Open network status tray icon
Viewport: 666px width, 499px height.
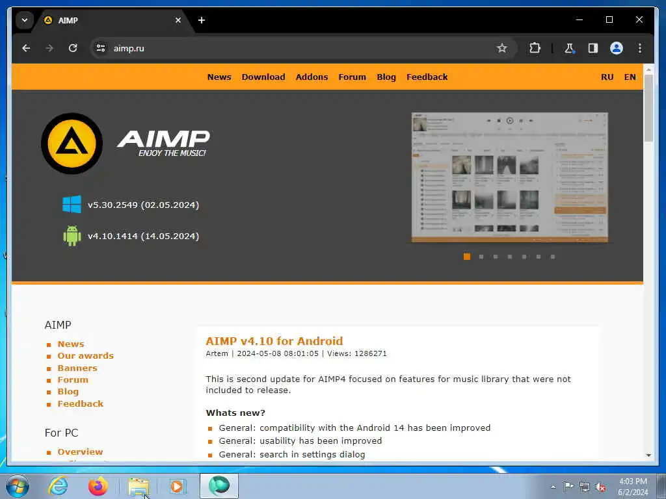[x=585, y=487]
